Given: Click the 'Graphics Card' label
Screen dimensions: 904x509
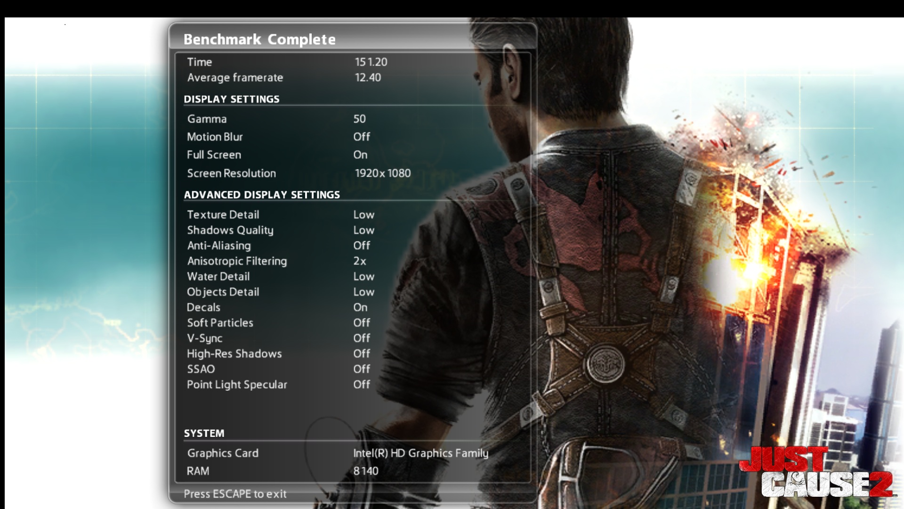Looking at the screenshot, I should coord(223,453).
